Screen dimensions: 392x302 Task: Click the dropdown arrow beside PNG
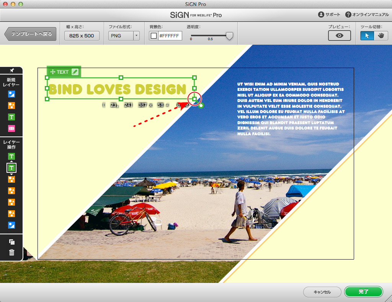tap(137, 36)
